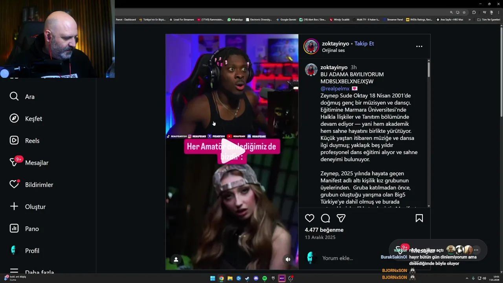Save the post with bookmark icon
This screenshot has width=503, height=283.
coord(419,218)
